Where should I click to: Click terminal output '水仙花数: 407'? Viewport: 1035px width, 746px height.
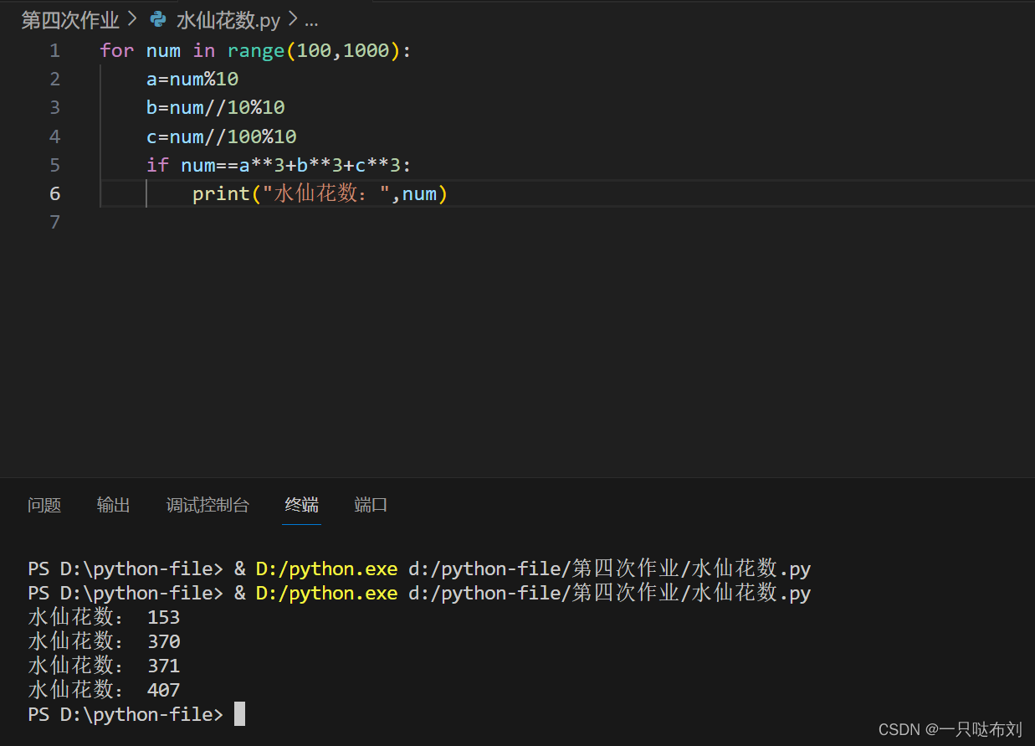tap(104, 690)
